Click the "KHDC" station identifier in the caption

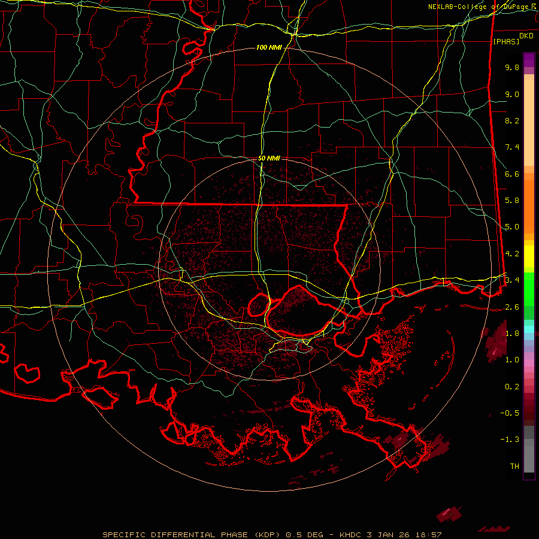(350, 535)
